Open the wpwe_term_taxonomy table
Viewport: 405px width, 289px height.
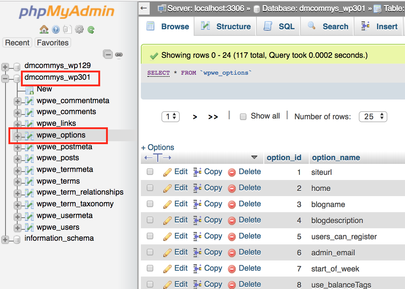[x=75, y=204]
